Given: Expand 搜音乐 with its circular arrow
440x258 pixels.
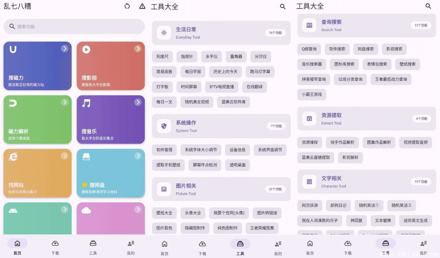Looking at the screenshot, I should tap(138, 102).
